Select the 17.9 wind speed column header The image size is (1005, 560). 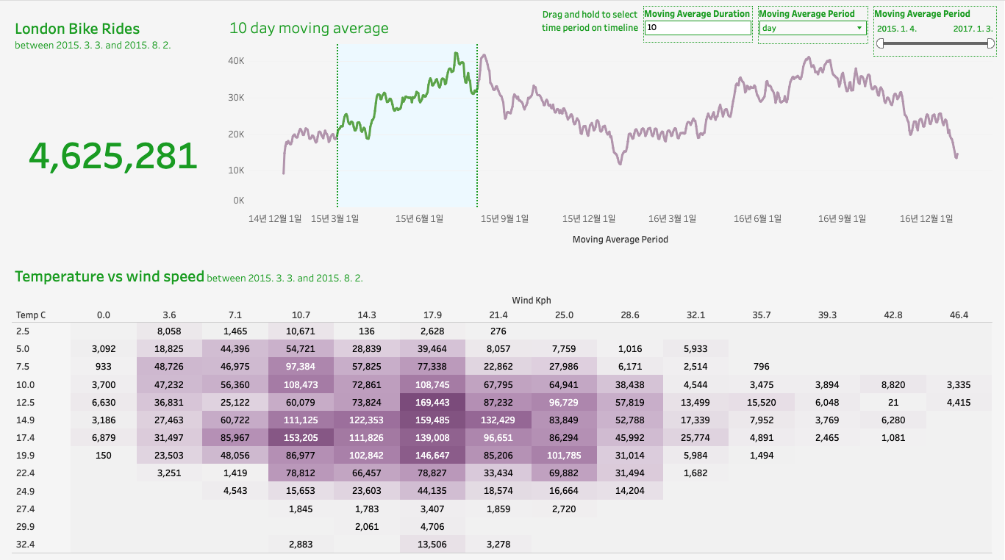click(x=432, y=315)
